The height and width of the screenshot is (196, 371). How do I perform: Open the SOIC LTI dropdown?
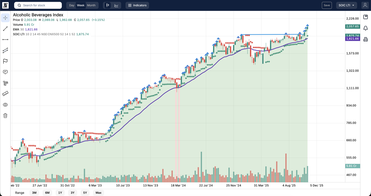coord(347,5)
